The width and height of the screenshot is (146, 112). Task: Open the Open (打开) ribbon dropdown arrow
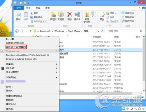(x=115, y=13)
